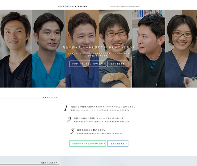Click the large italic number 2
197x166 pixels.
coord(69,120)
